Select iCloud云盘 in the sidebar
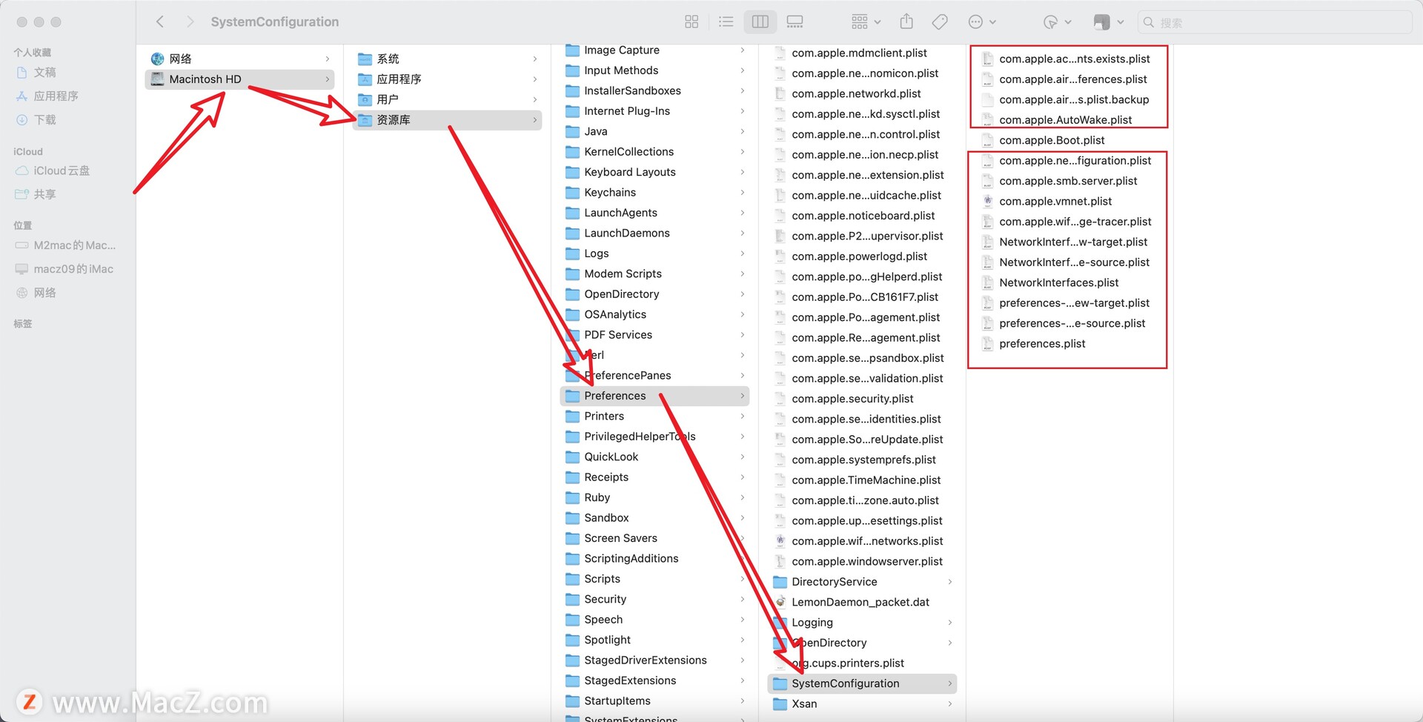The width and height of the screenshot is (1423, 722). (x=61, y=171)
